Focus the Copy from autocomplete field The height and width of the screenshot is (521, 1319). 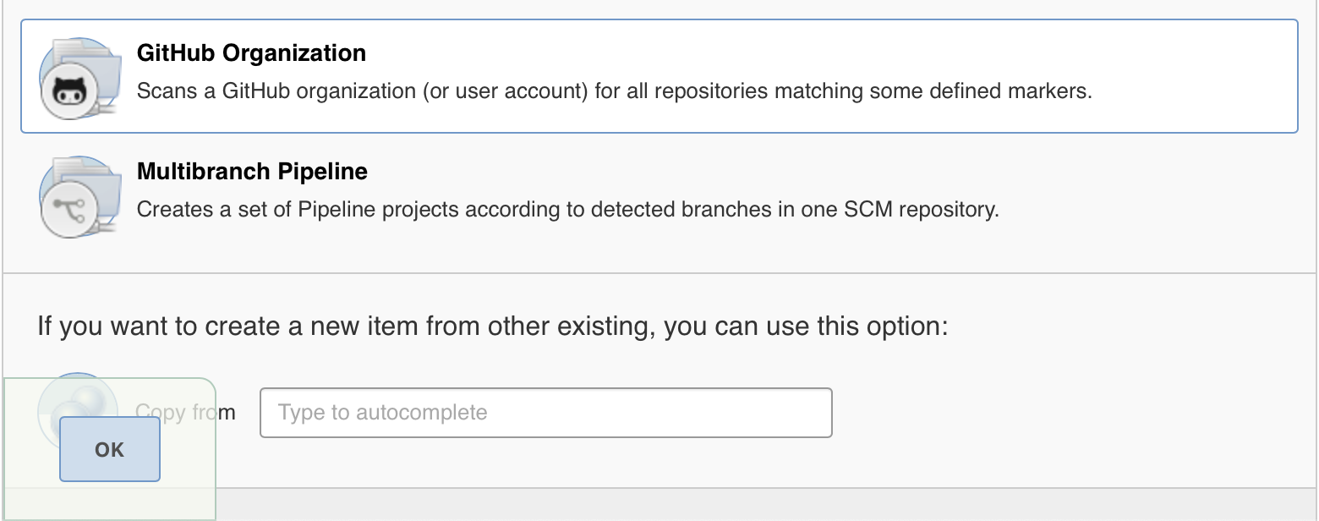click(x=546, y=413)
